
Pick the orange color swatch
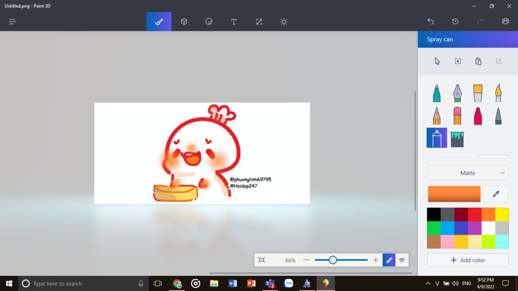[488, 214]
